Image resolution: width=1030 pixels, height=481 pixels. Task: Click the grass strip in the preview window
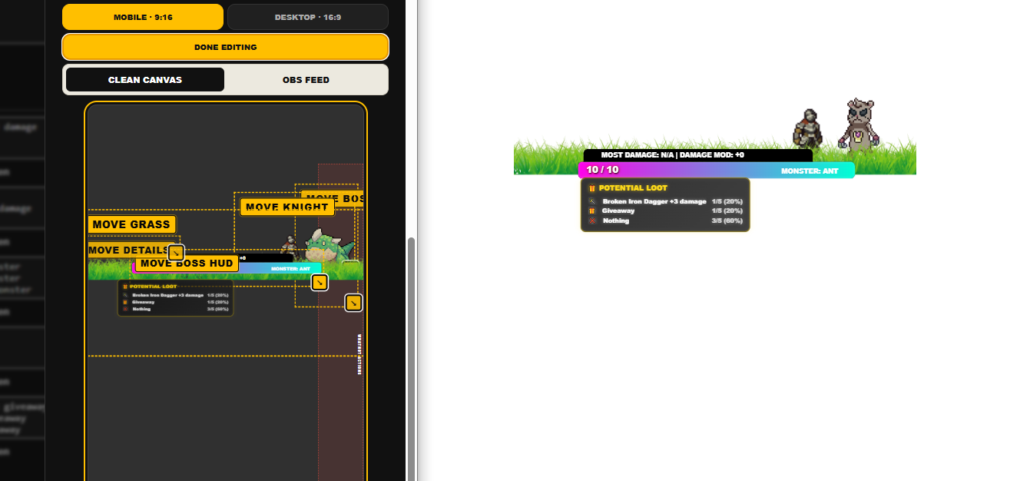714,157
